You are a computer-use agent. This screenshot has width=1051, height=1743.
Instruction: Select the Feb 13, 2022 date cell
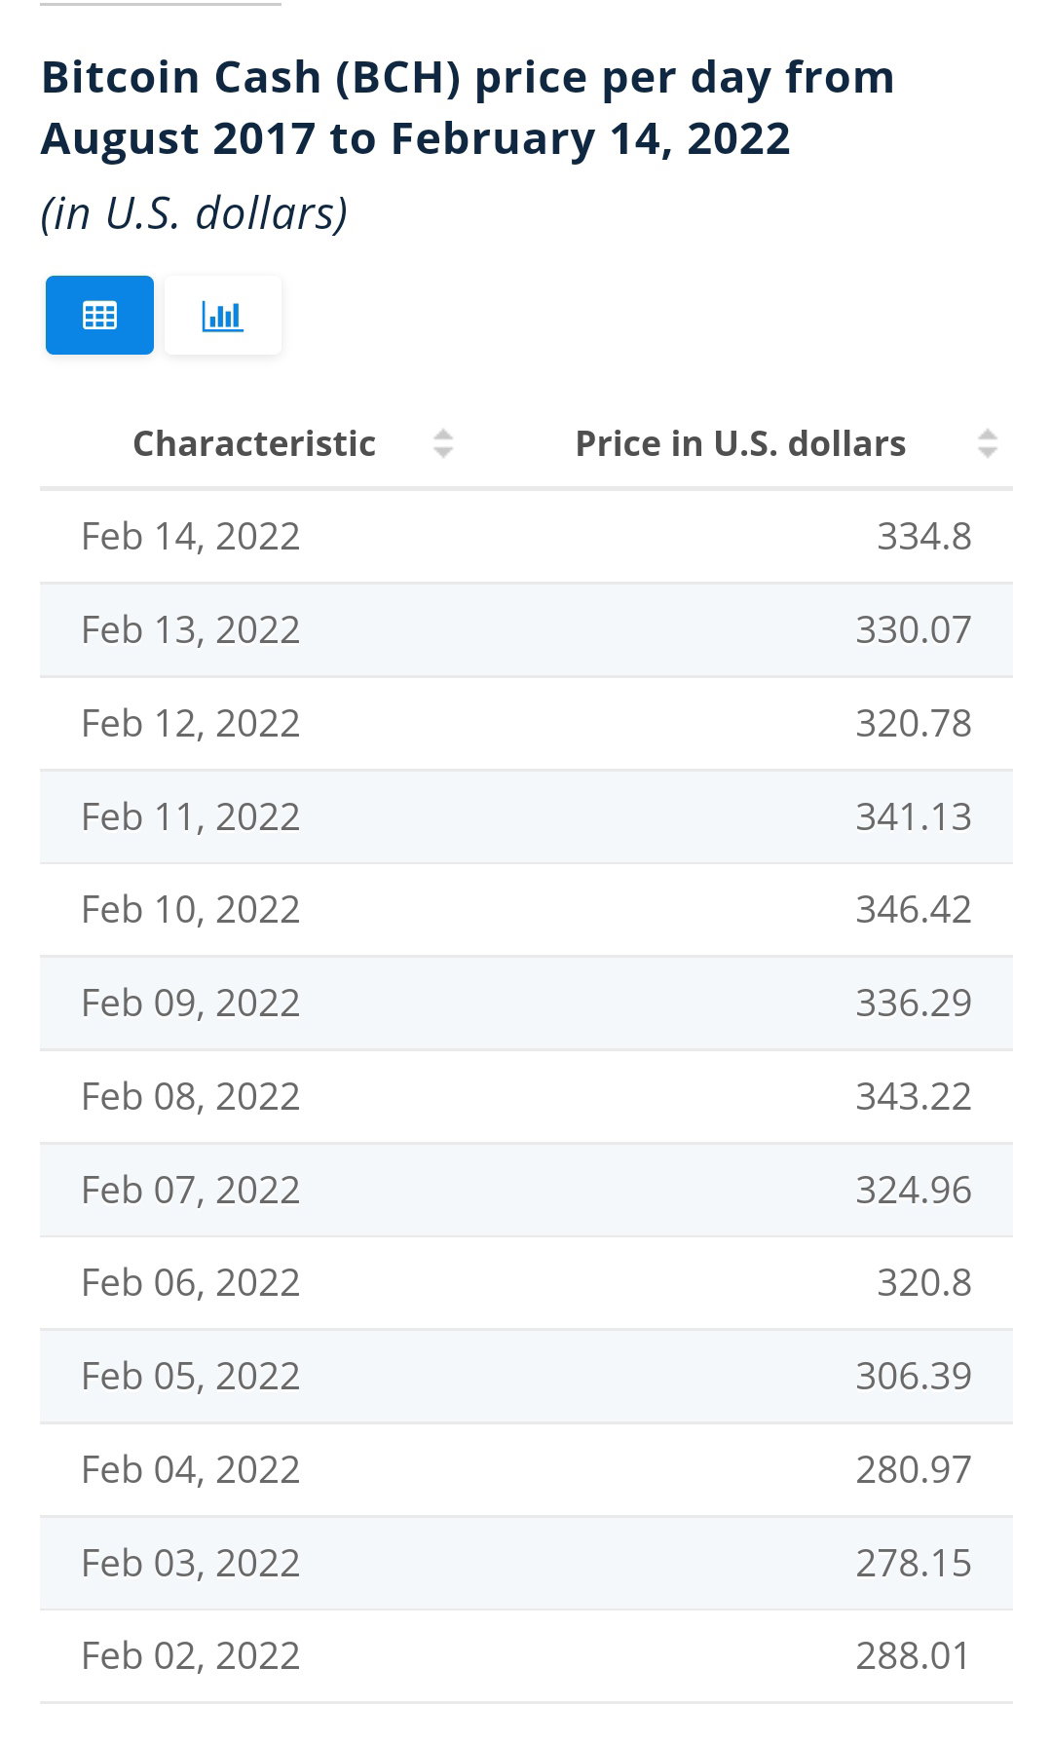click(x=191, y=629)
